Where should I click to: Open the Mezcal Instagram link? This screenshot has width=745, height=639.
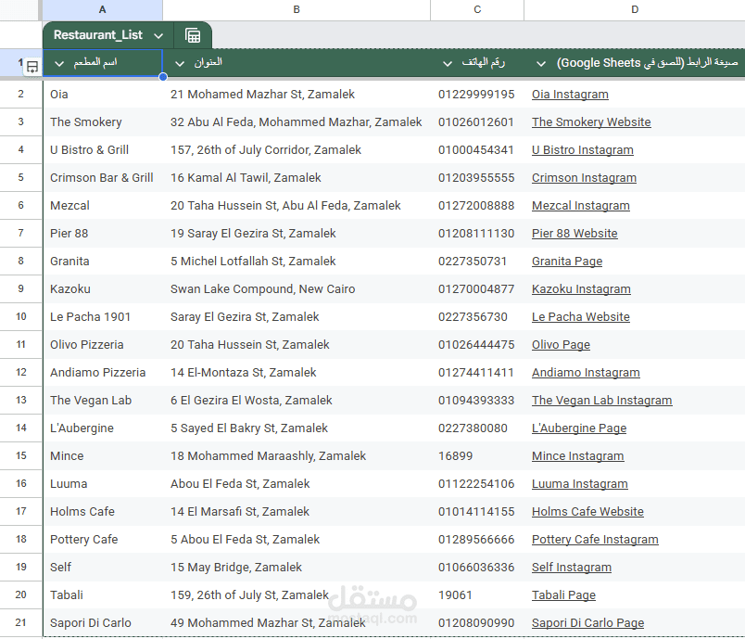point(581,205)
